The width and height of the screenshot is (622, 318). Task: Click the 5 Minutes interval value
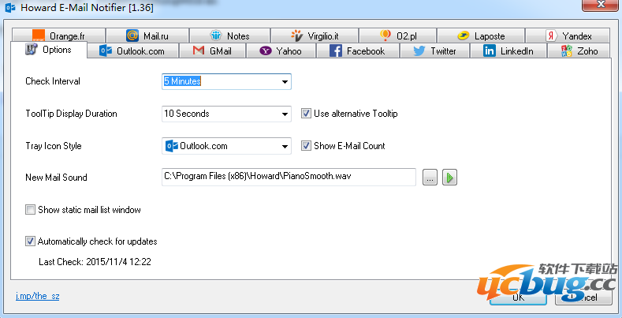[182, 81]
